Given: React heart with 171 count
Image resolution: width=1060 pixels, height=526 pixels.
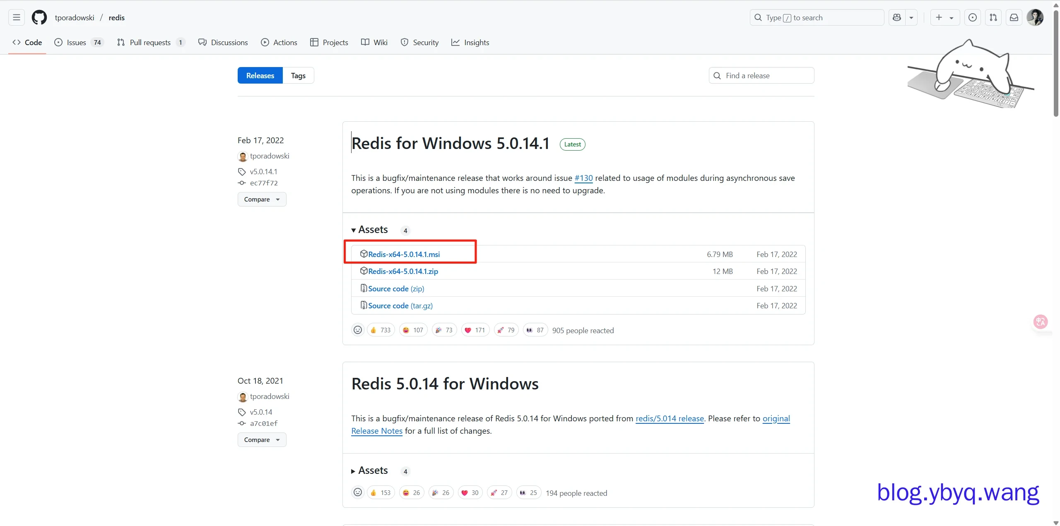Looking at the screenshot, I should coord(475,330).
